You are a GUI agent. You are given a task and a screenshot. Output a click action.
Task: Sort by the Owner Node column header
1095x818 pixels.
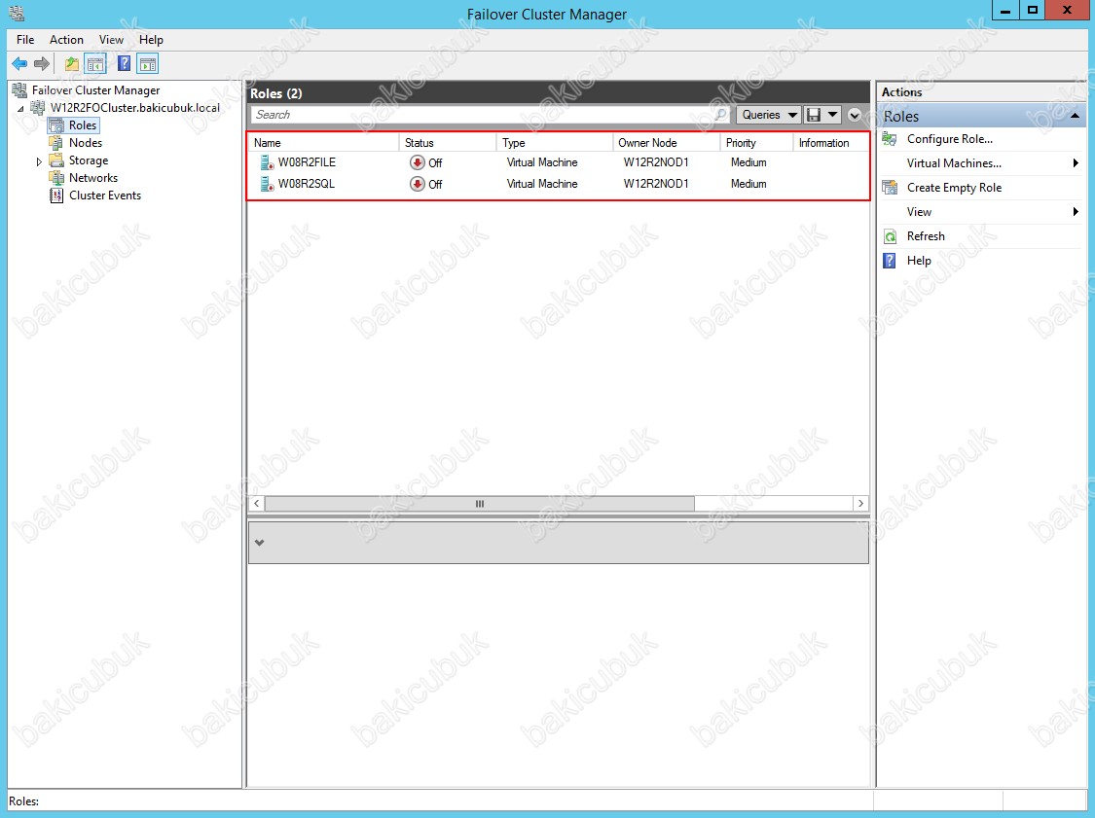[x=666, y=142]
